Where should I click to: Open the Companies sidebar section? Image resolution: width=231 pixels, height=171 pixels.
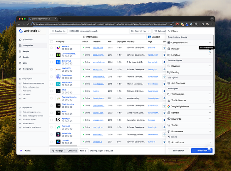tap(33, 46)
